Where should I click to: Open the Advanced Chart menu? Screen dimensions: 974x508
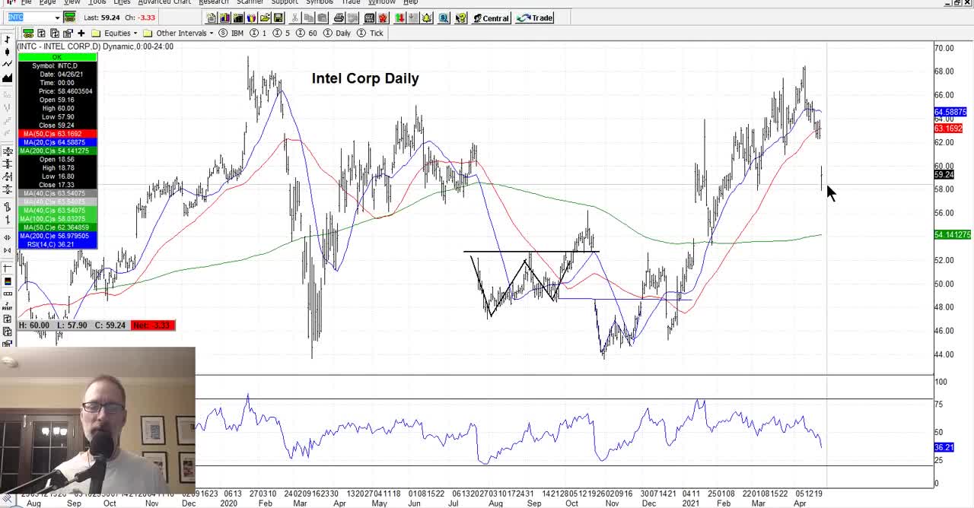164,2
